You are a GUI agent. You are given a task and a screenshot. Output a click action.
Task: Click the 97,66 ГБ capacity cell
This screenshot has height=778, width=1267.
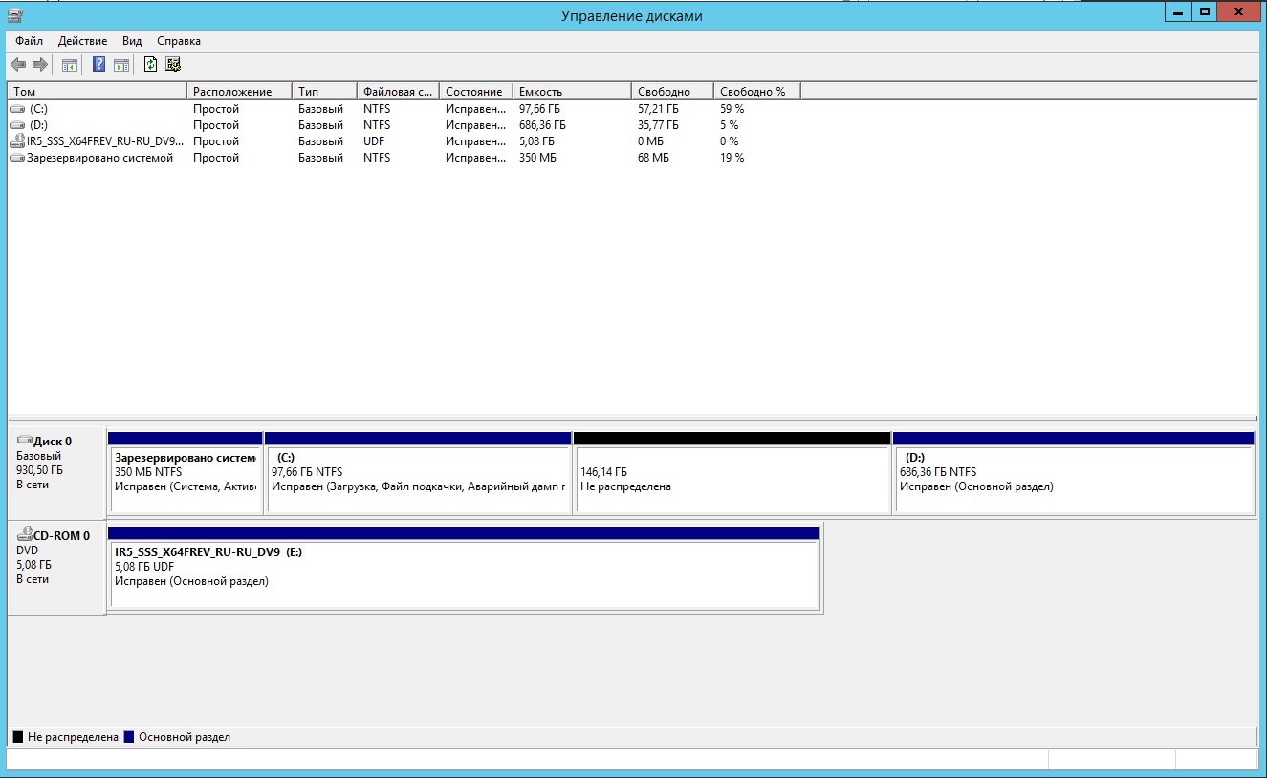540,109
